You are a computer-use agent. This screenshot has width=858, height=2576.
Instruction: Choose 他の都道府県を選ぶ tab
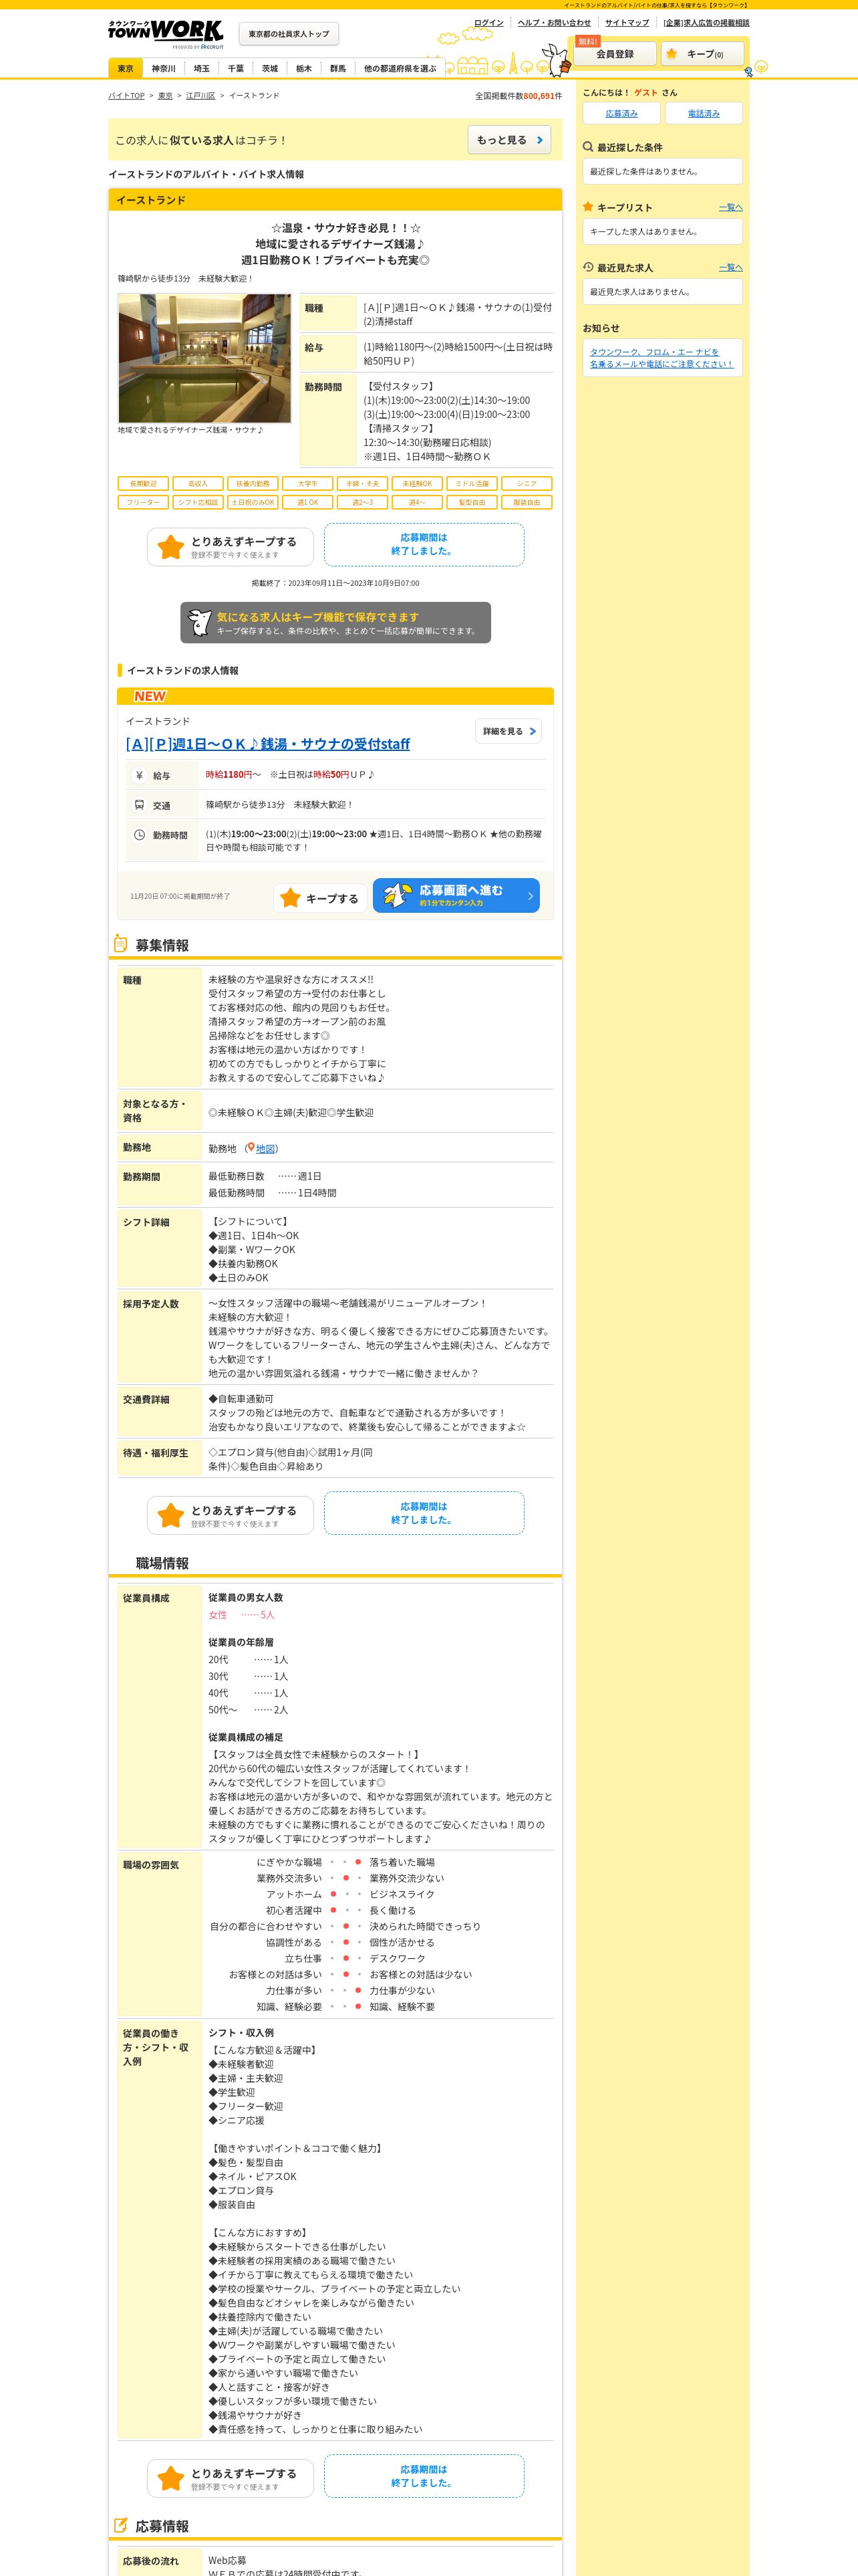(x=400, y=68)
